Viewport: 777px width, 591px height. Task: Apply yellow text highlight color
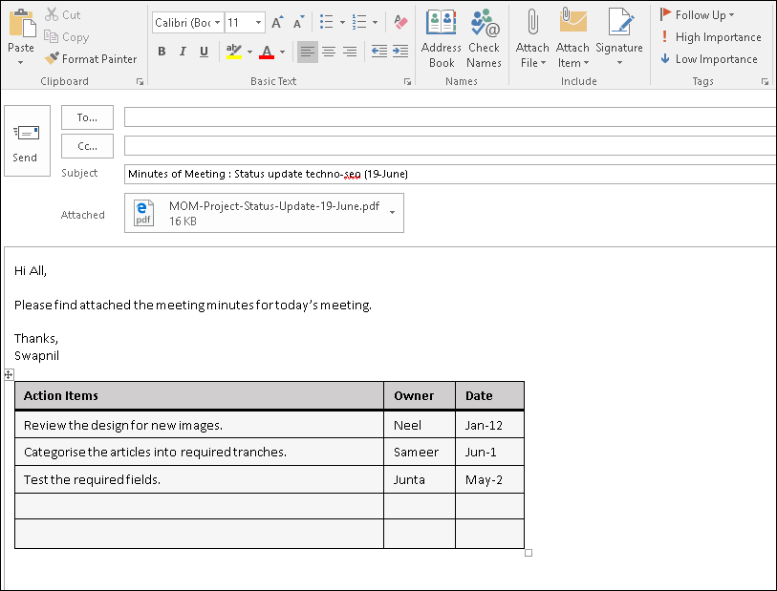click(233, 52)
